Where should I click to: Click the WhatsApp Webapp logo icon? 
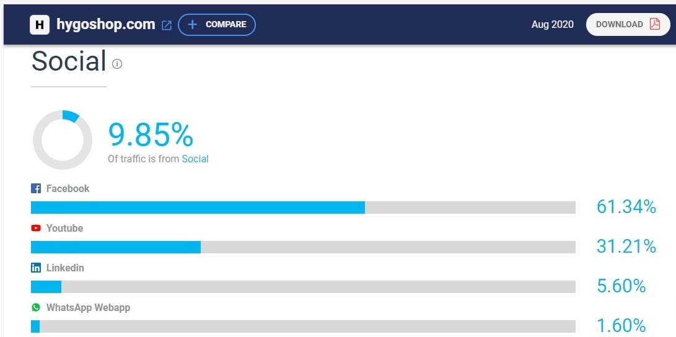coord(36,307)
